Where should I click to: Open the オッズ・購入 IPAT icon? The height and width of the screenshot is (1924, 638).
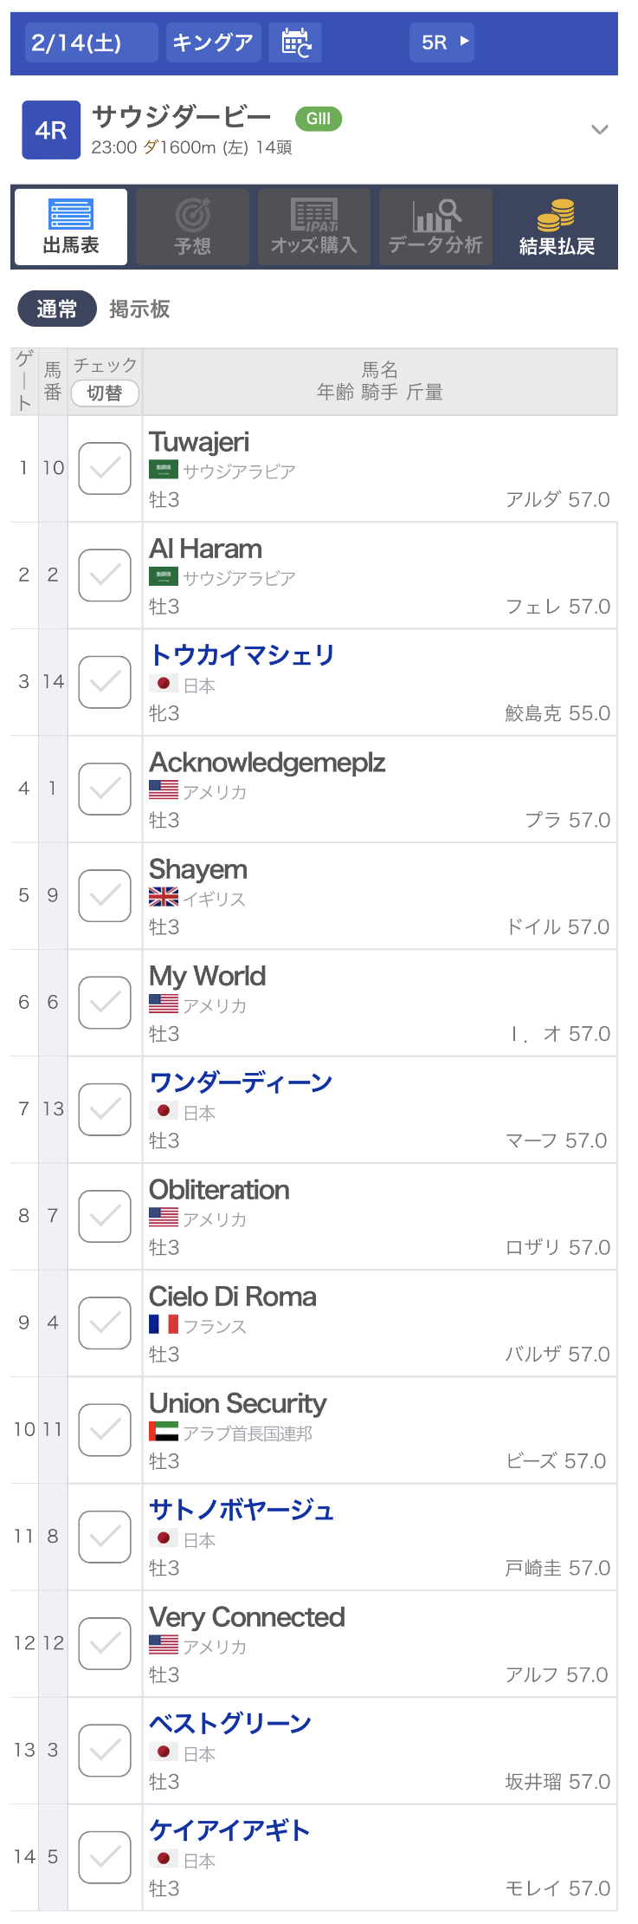click(314, 226)
